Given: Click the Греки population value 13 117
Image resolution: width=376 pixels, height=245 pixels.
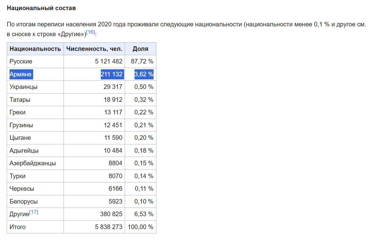Looking at the screenshot, I should click(x=113, y=112).
